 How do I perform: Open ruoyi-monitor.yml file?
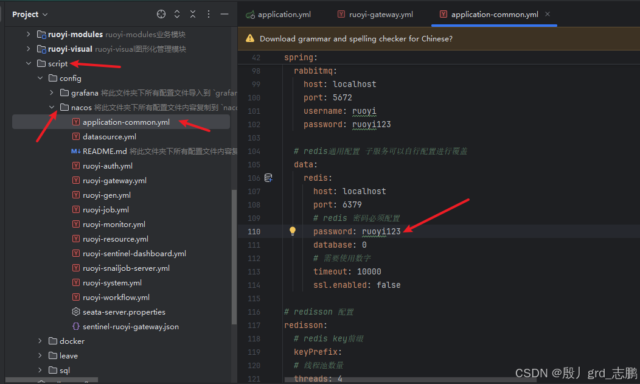(x=114, y=225)
